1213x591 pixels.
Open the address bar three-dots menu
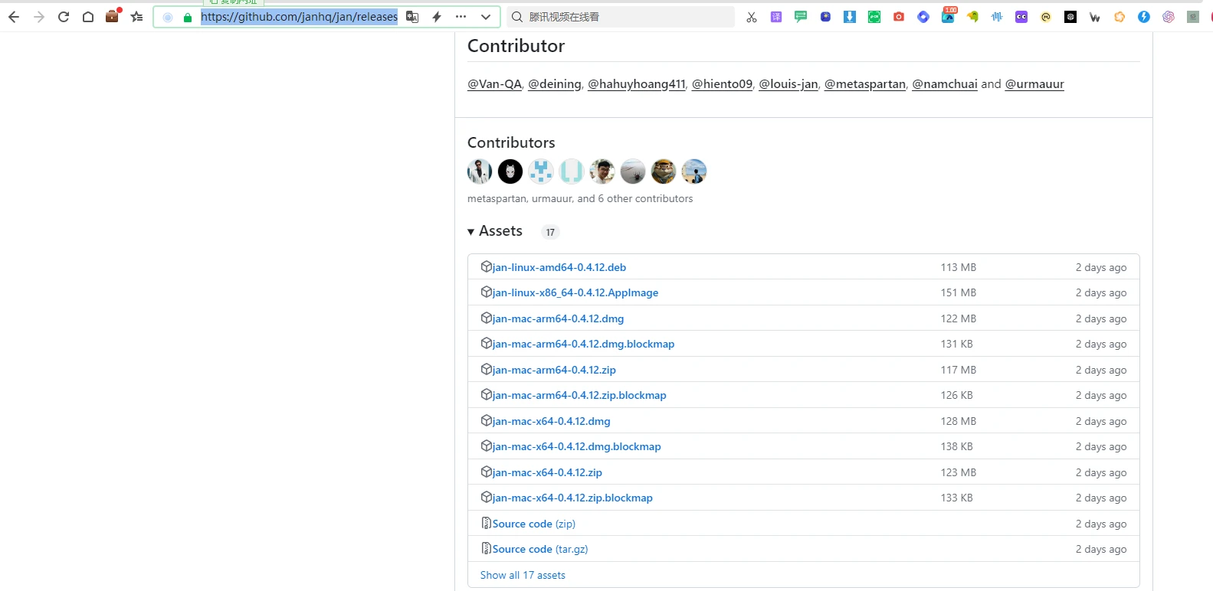pyautogui.click(x=461, y=17)
